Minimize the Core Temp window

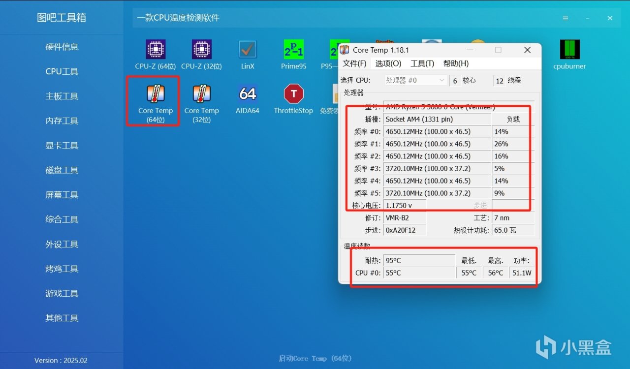coord(469,50)
